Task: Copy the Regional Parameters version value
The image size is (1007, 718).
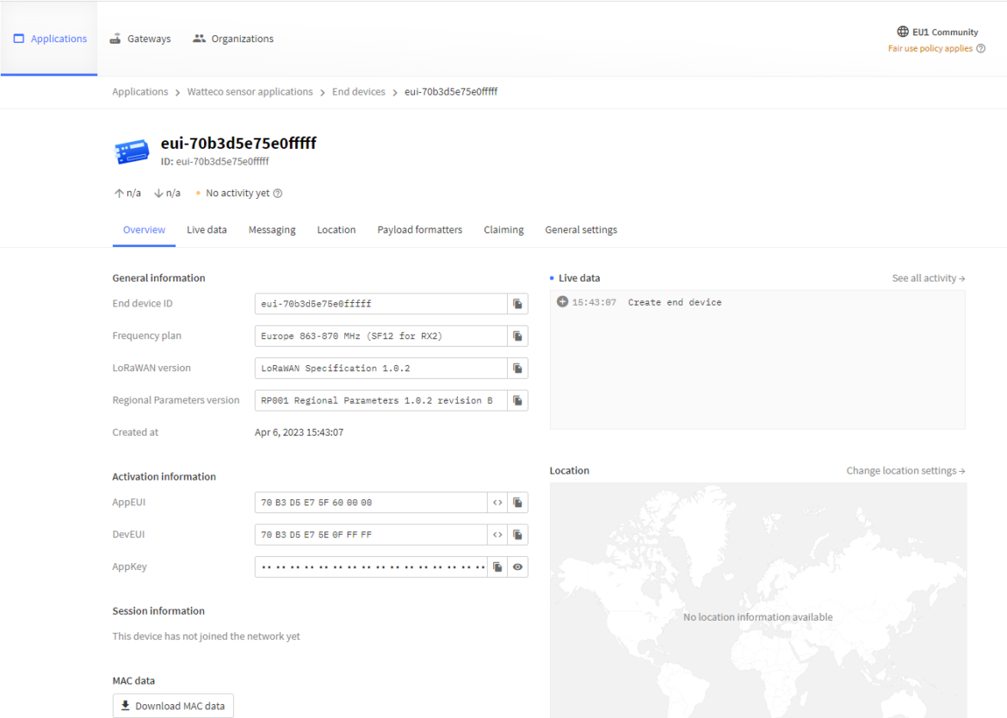Action: pyautogui.click(x=517, y=400)
